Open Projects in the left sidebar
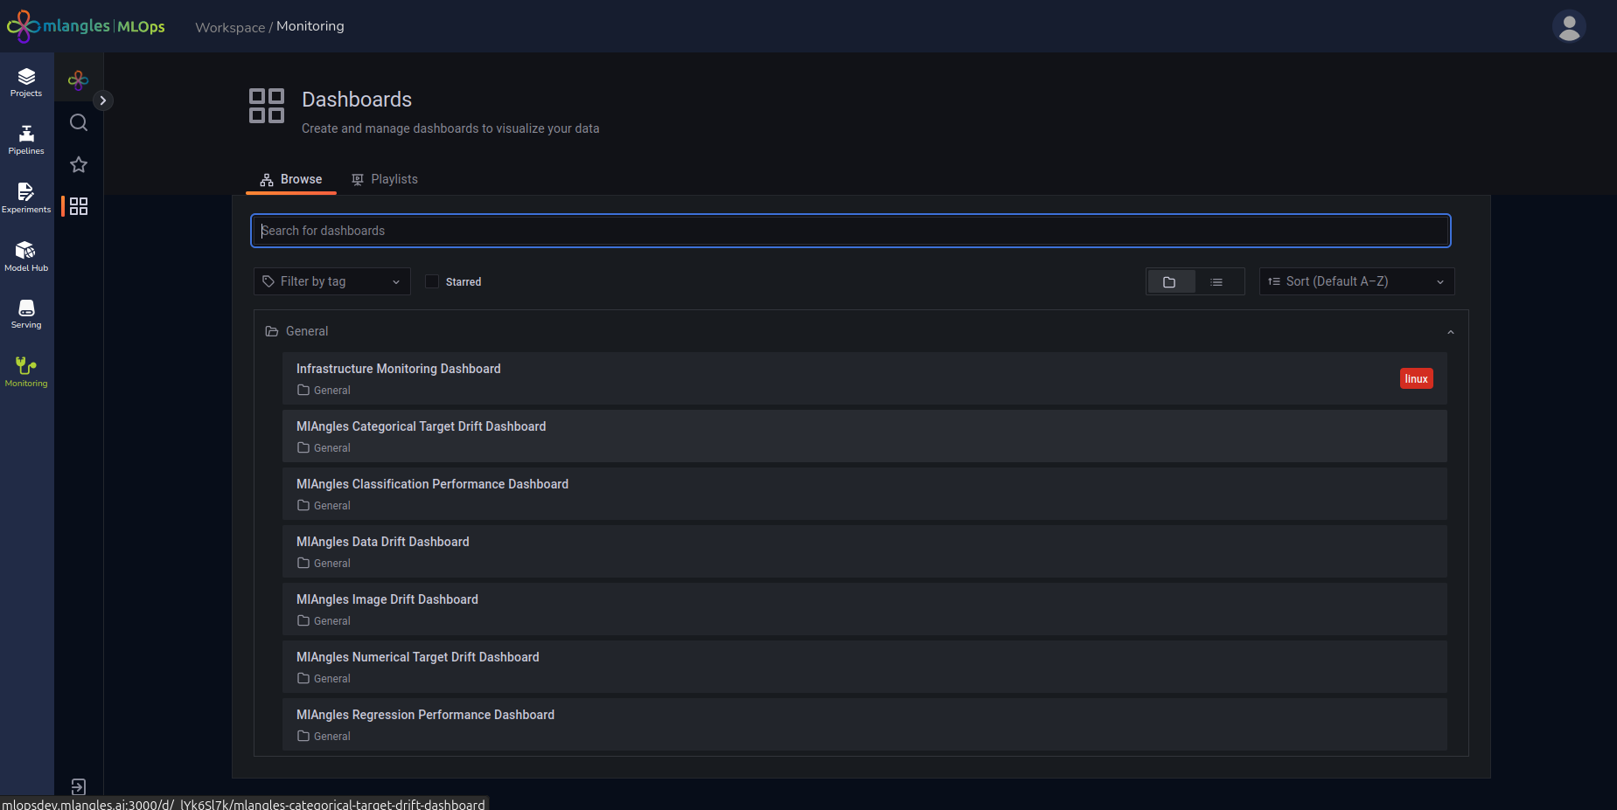This screenshot has height=810, width=1617. (26, 82)
